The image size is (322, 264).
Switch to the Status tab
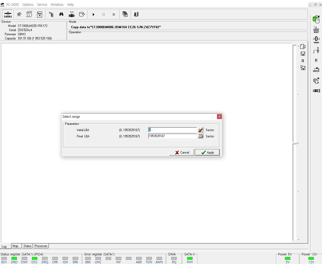(27, 246)
